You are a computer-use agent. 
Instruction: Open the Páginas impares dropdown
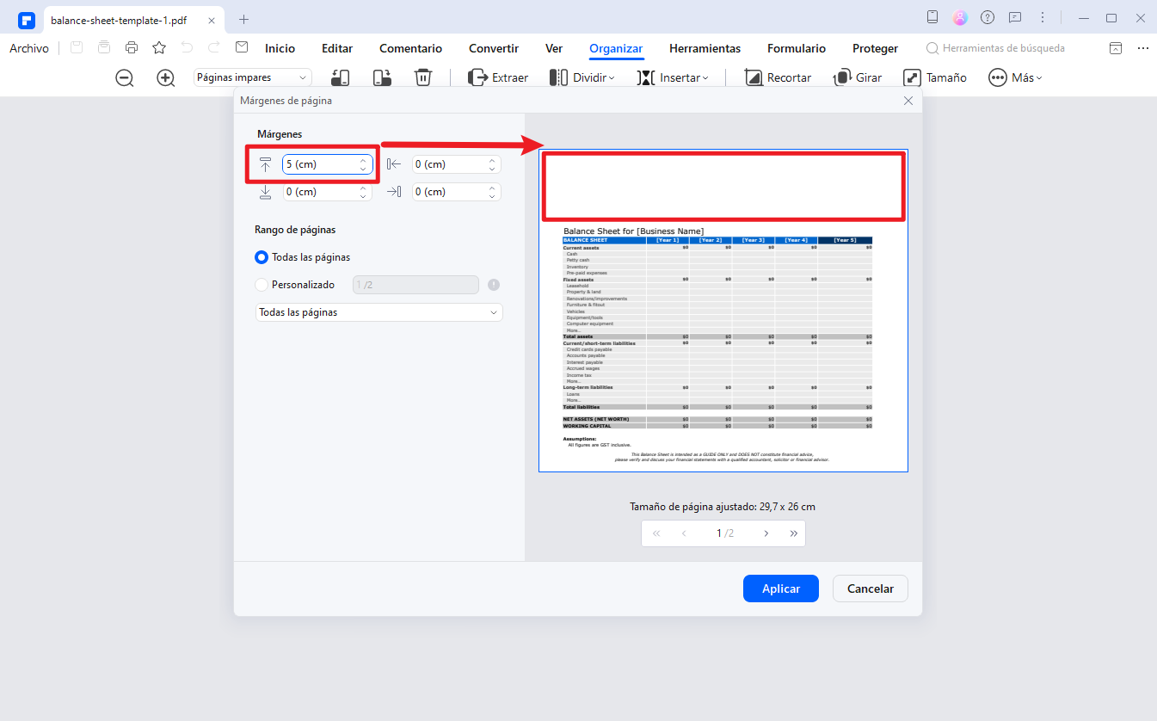click(252, 77)
